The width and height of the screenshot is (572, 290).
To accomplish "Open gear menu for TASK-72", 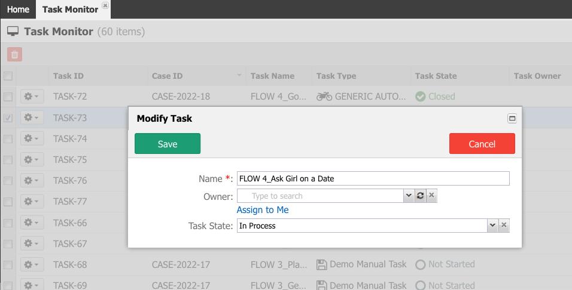I will point(32,97).
